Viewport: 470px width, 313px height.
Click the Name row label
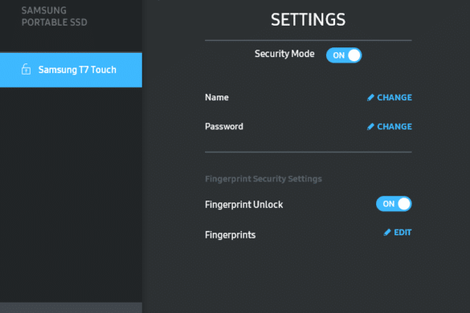pos(217,97)
